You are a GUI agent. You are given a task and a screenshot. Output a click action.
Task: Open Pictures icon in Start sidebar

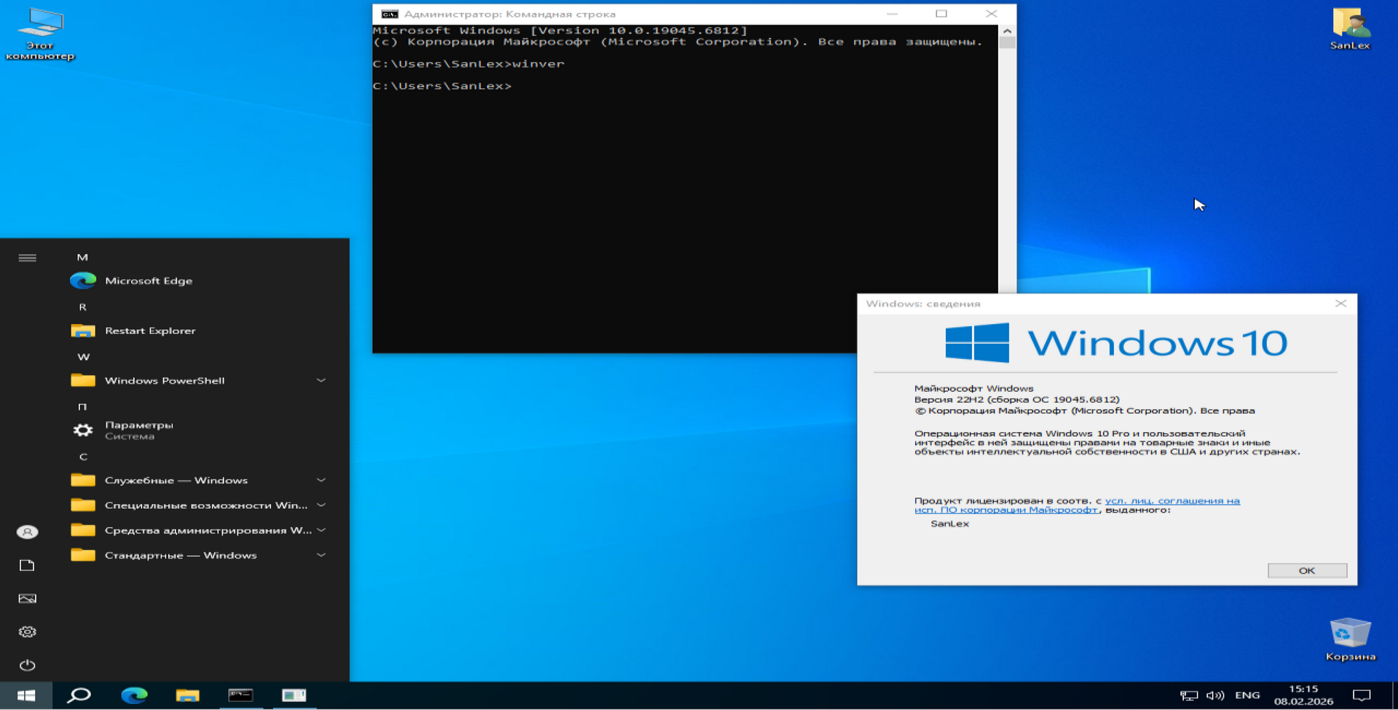click(27, 599)
